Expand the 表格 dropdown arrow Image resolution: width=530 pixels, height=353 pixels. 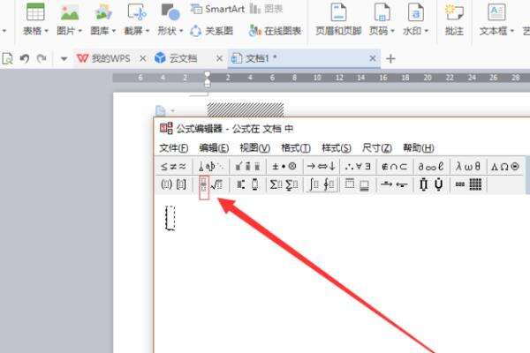pyautogui.click(x=47, y=31)
